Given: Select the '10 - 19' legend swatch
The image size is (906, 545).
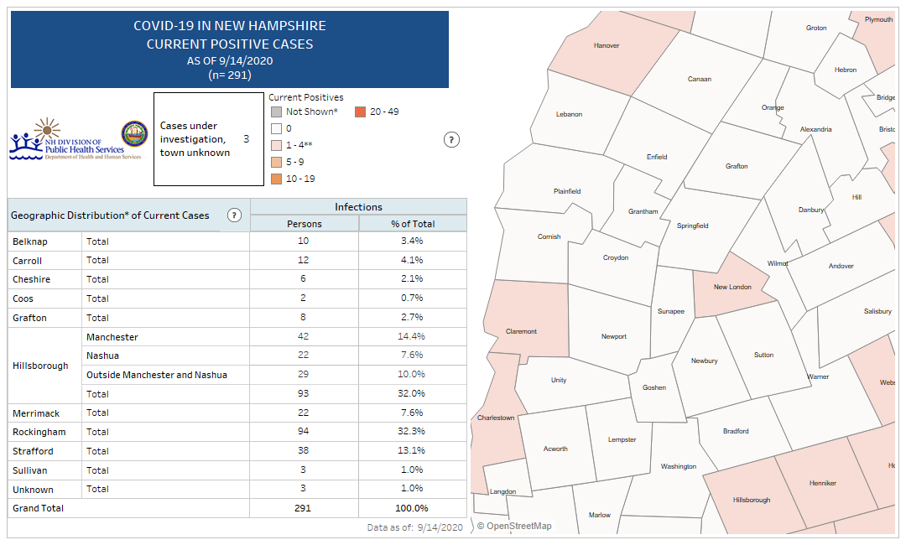Looking at the screenshot, I should [x=276, y=179].
